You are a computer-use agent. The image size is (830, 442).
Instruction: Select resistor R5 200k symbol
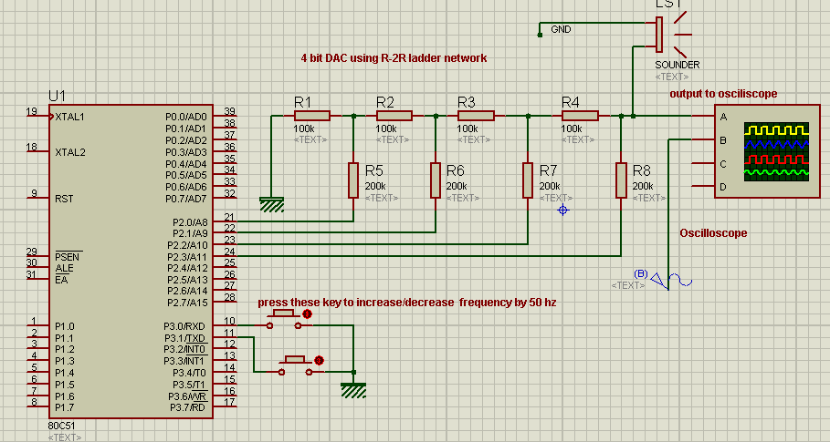(x=353, y=180)
